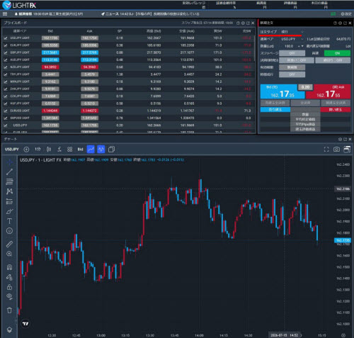Toggle stop-loss OFF setting button
The height and width of the screenshot is (338, 354).
point(333,60)
